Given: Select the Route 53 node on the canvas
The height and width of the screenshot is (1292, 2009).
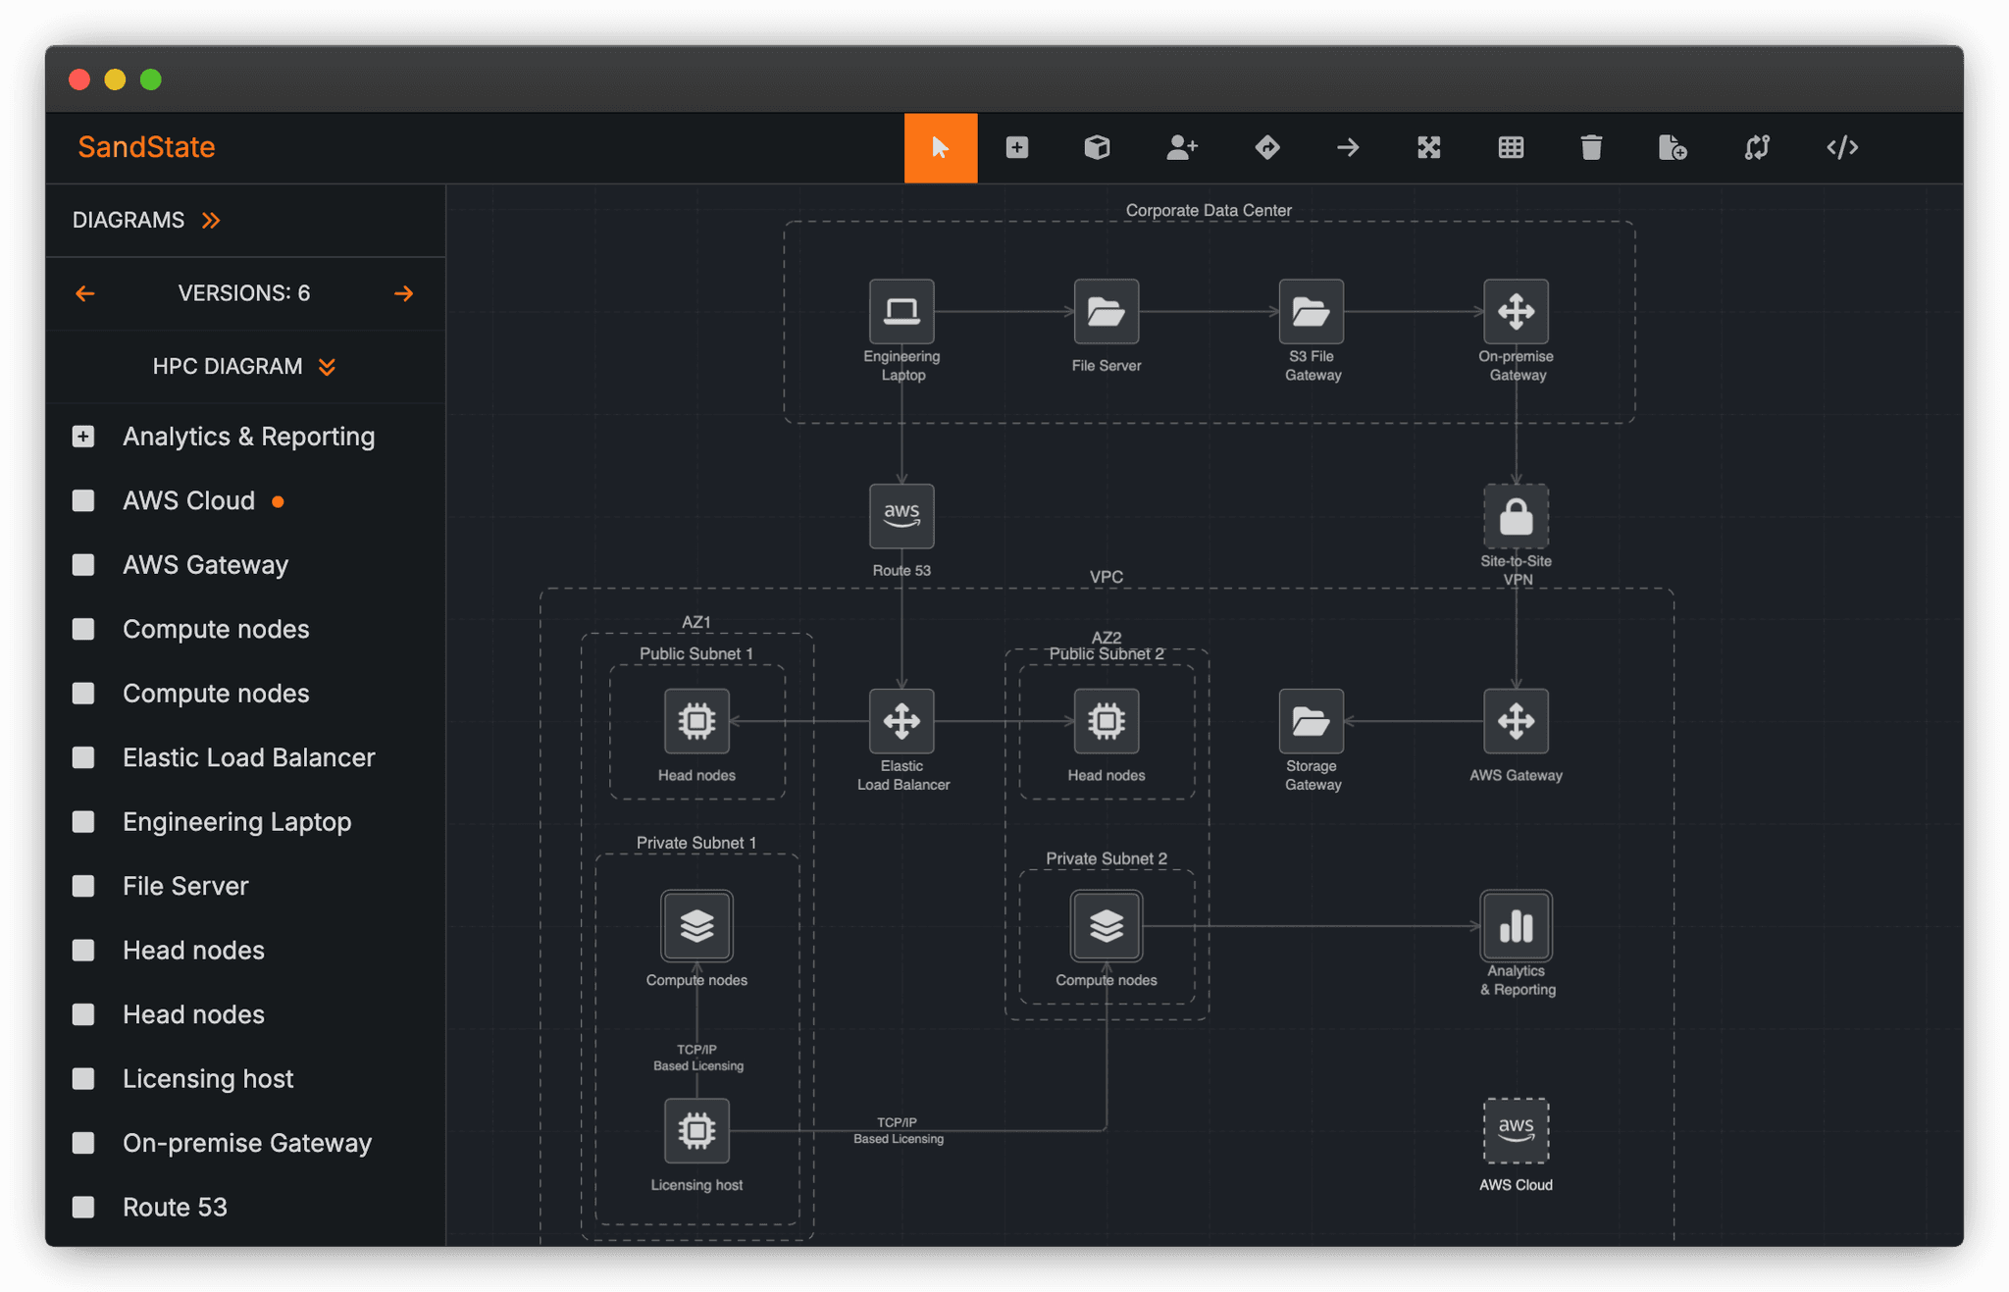Looking at the screenshot, I should pos(901,517).
